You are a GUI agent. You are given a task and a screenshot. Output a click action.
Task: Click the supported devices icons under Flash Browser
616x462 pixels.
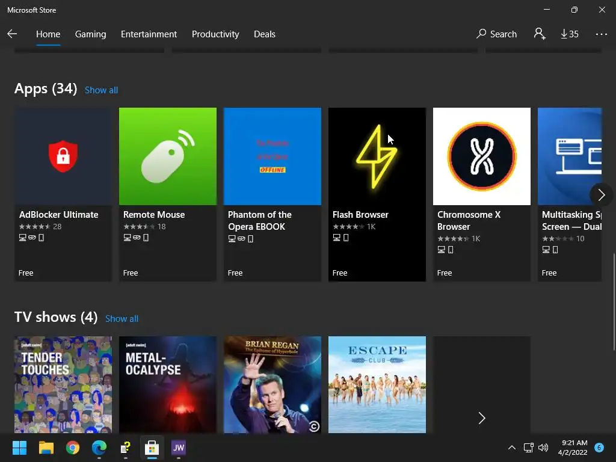pos(340,237)
